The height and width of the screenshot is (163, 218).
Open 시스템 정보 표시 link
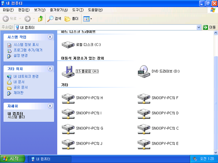click(26, 45)
